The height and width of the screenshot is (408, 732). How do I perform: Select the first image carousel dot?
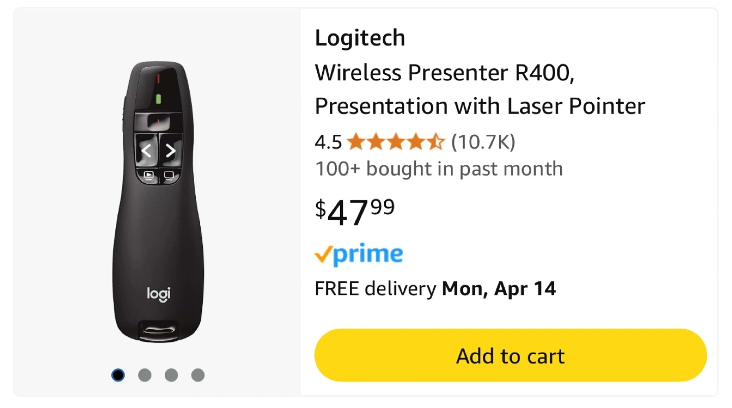tap(118, 375)
